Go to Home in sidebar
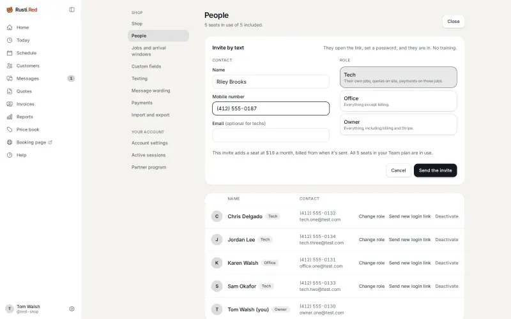The height and width of the screenshot is (319, 511). click(x=41, y=27)
